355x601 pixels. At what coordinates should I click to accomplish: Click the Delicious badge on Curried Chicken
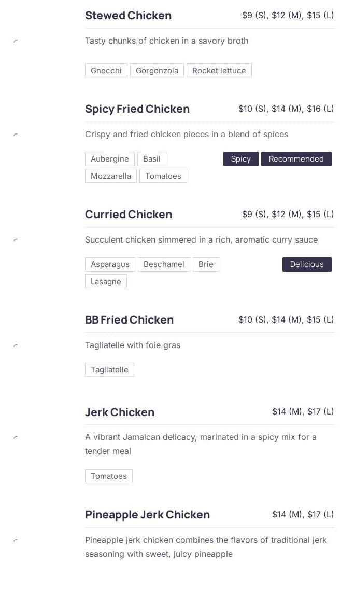(307, 264)
